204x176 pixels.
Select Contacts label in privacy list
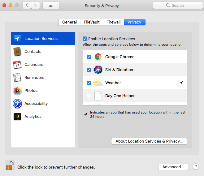click(x=33, y=51)
